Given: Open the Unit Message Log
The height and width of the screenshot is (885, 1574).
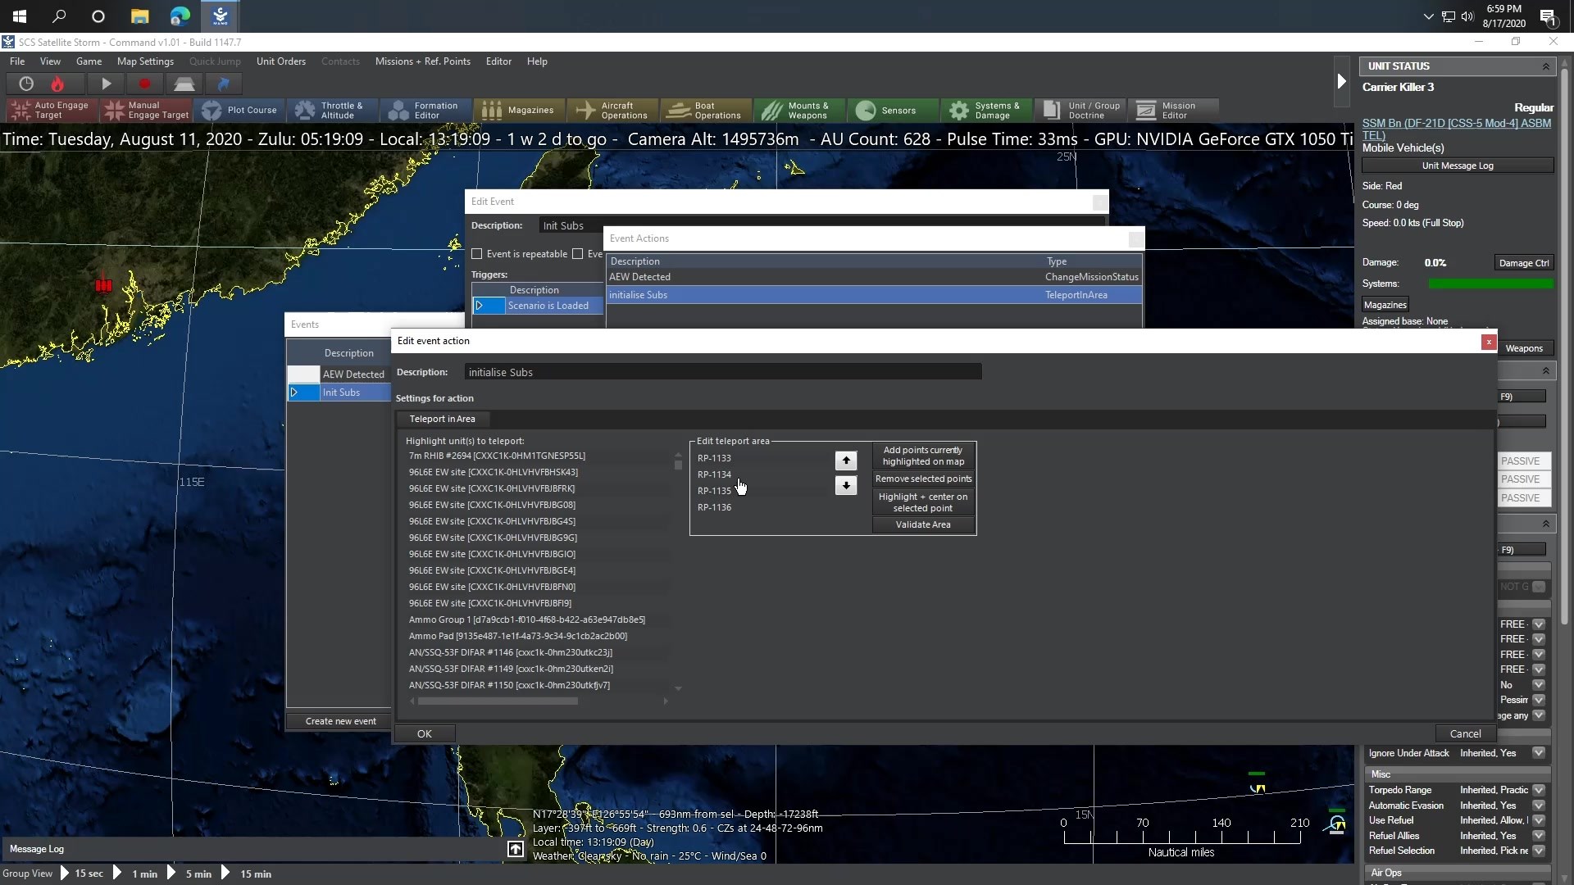Looking at the screenshot, I should tap(1458, 166).
